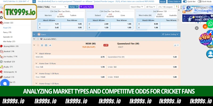This screenshot has height=106, width=213.
Task: Pick Boland home match winner odds 2.60
Action: (99, 24)
